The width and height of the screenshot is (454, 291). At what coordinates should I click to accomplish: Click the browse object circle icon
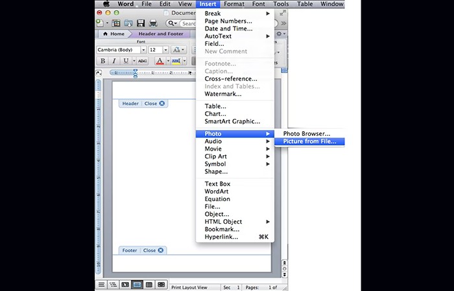click(x=285, y=269)
